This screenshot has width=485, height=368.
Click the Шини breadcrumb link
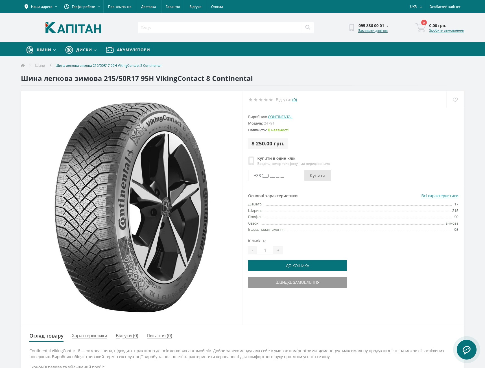tap(40, 66)
